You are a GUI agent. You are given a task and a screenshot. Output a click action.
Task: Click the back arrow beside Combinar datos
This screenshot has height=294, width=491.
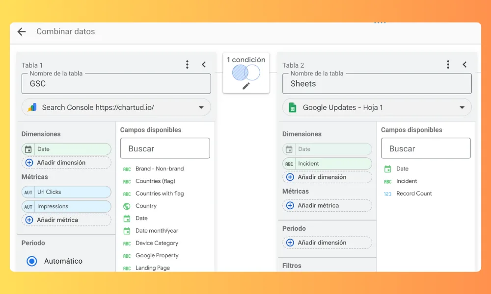(21, 32)
